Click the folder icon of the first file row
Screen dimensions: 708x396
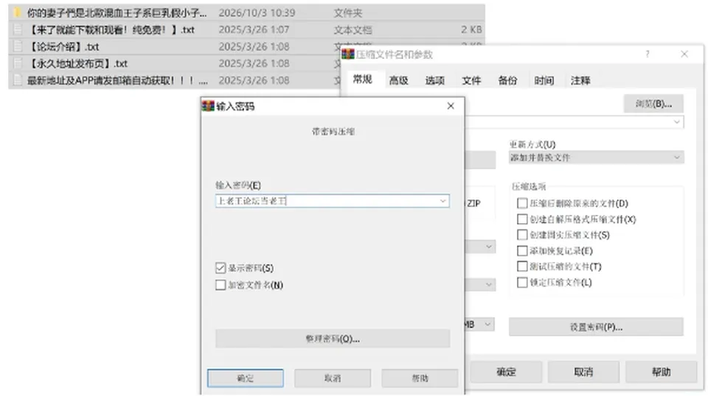point(18,13)
